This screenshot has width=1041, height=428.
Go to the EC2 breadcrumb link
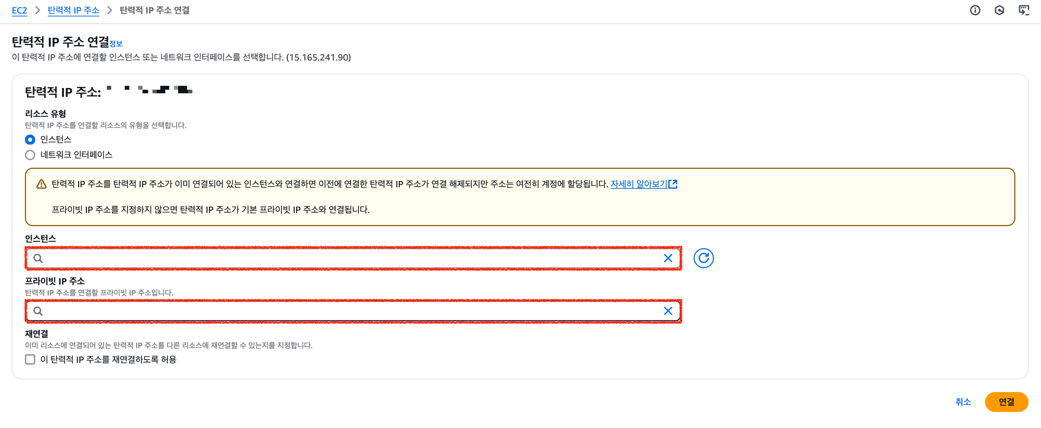(19, 10)
